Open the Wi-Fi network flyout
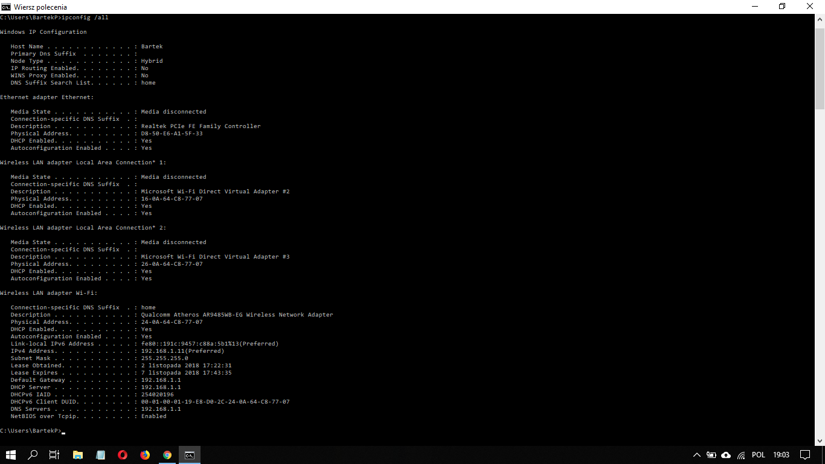 point(741,455)
